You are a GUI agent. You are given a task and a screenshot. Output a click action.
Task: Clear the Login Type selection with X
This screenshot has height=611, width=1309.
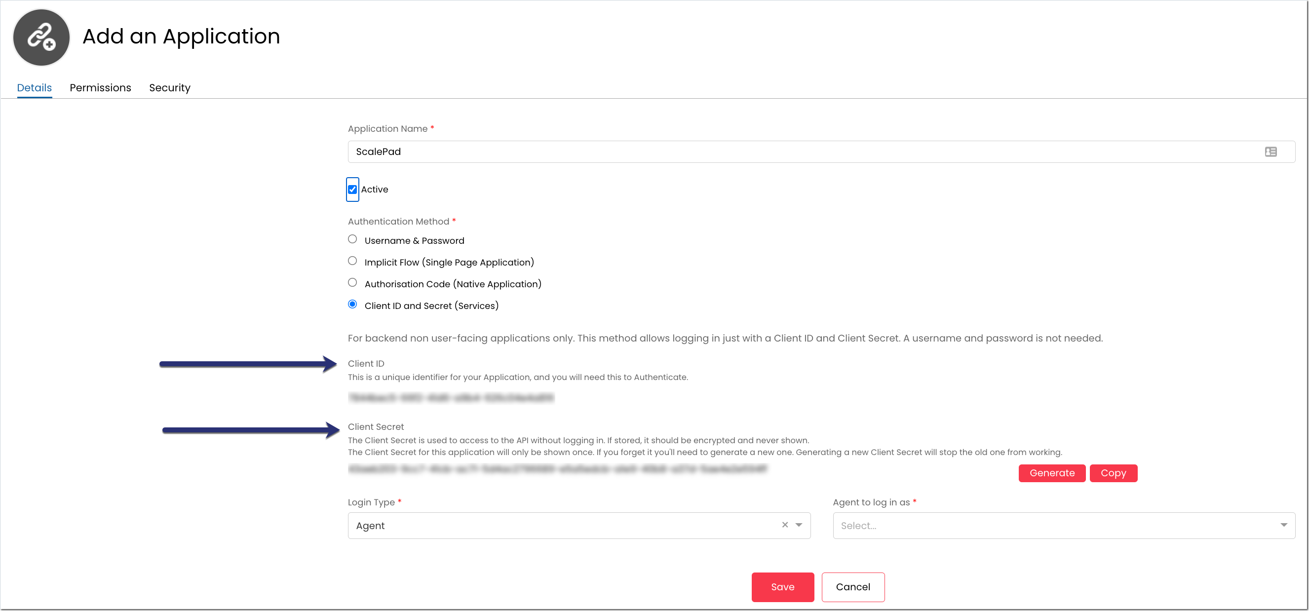(785, 525)
